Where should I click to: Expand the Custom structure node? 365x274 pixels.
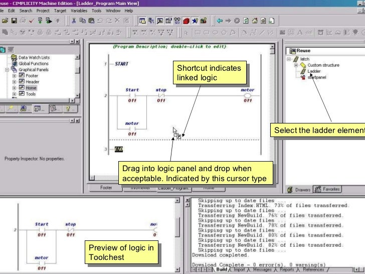click(x=296, y=65)
